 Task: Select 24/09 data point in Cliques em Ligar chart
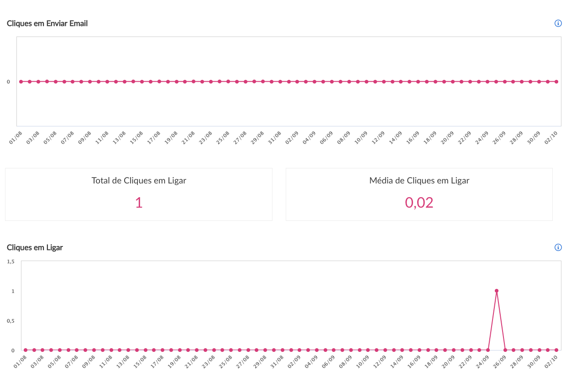click(x=488, y=350)
